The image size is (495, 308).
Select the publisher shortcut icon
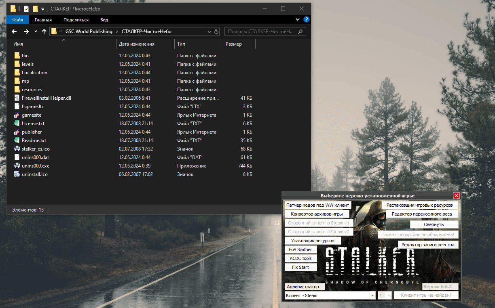coord(17,132)
